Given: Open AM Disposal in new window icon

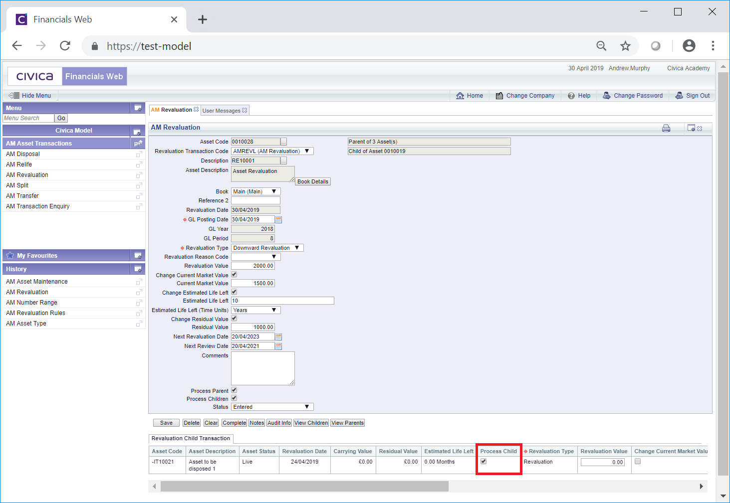Looking at the screenshot, I should [139, 154].
